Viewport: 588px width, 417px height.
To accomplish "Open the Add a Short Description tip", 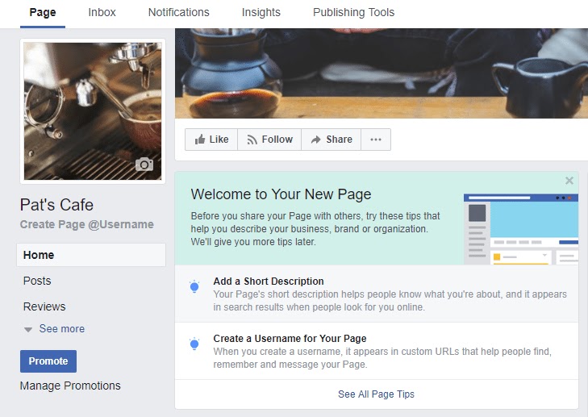I will 377,294.
